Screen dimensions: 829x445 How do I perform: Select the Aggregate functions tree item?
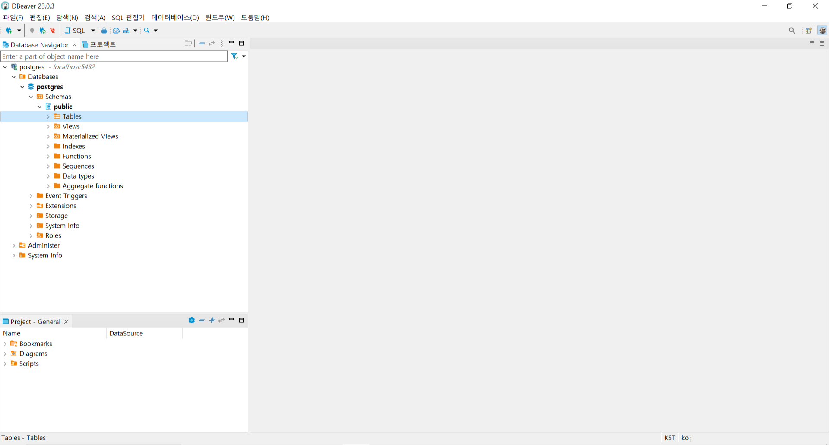(x=93, y=186)
